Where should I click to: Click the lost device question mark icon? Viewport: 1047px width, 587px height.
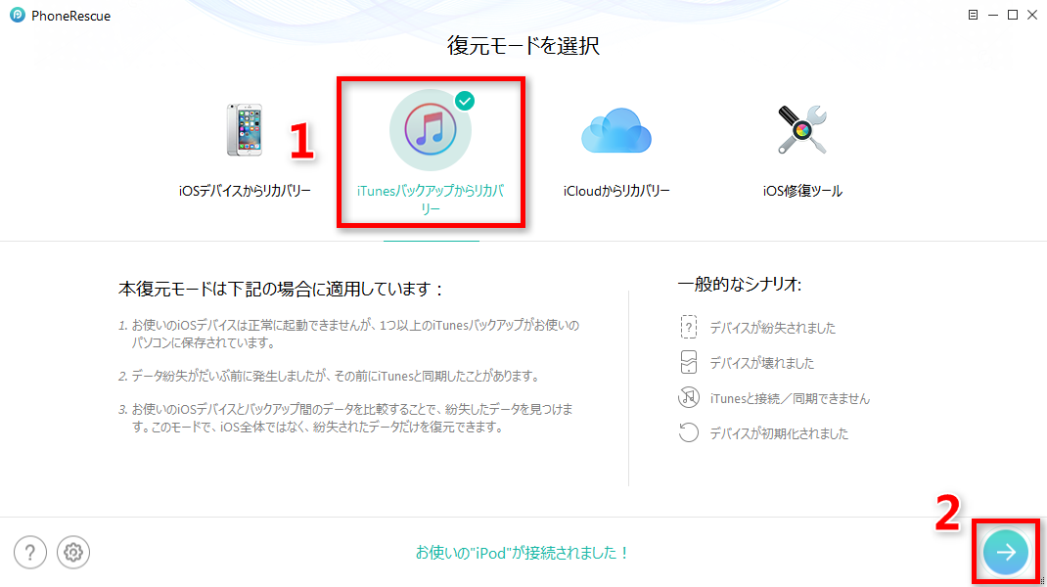(689, 327)
